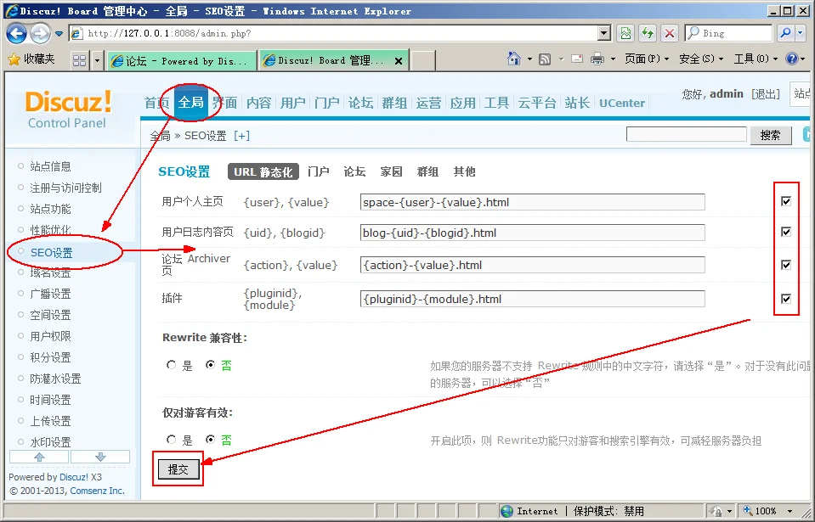The image size is (815, 522).
Task: Open the 首页 admin section
Action: [x=157, y=103]
